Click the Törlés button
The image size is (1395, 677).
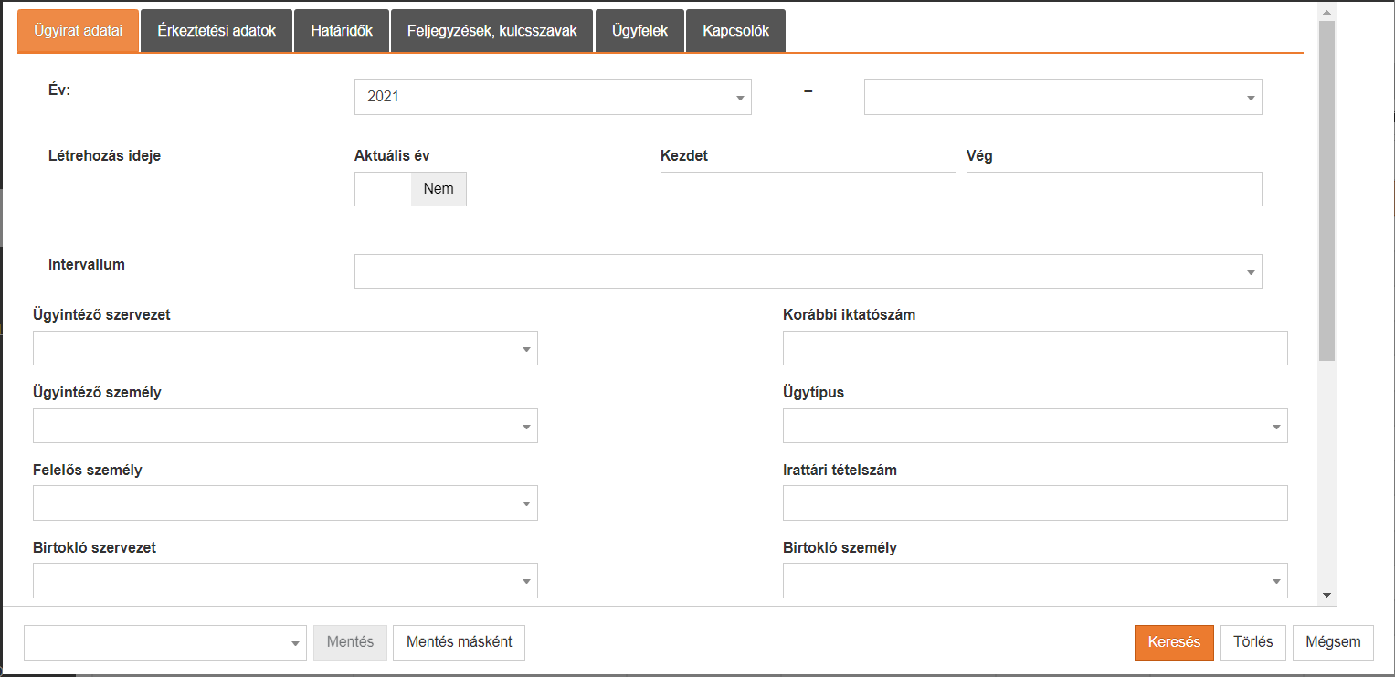[1253, 642]
